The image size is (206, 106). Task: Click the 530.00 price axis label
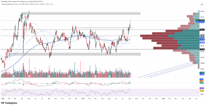click(202, 17)
